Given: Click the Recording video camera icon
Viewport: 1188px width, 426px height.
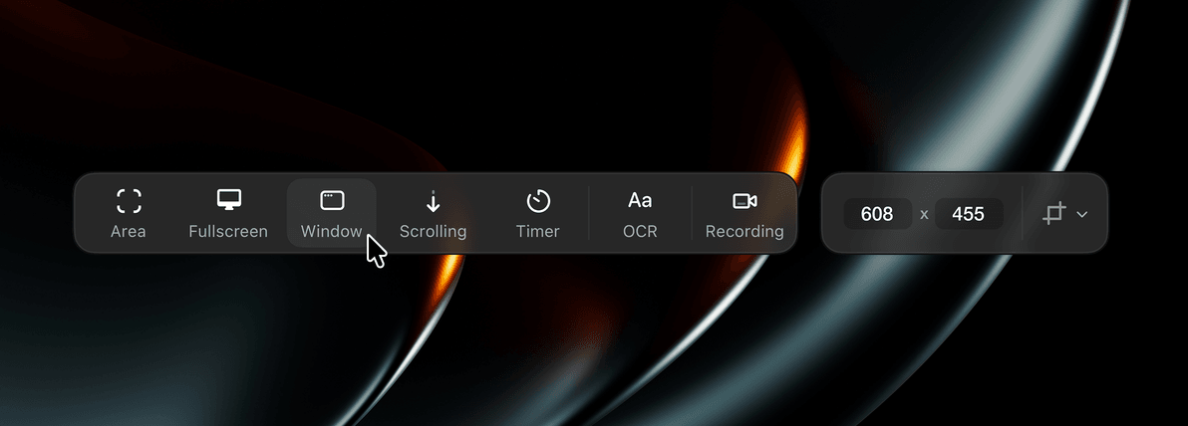Looking at the screenshot, I should [x=744, y=200].
